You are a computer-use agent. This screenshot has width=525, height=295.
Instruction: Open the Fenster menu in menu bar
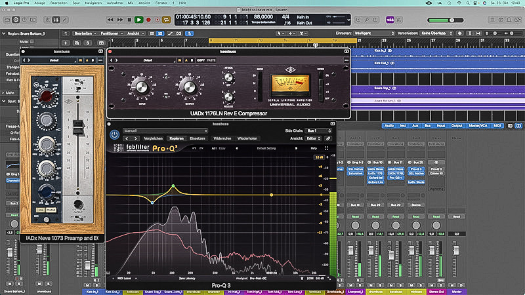161,3
